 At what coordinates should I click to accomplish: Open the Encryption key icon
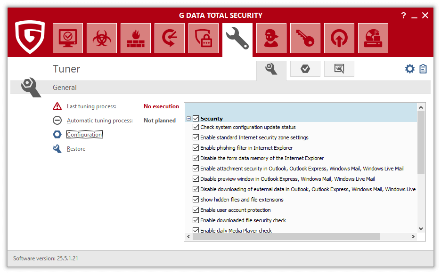(305, 38)
